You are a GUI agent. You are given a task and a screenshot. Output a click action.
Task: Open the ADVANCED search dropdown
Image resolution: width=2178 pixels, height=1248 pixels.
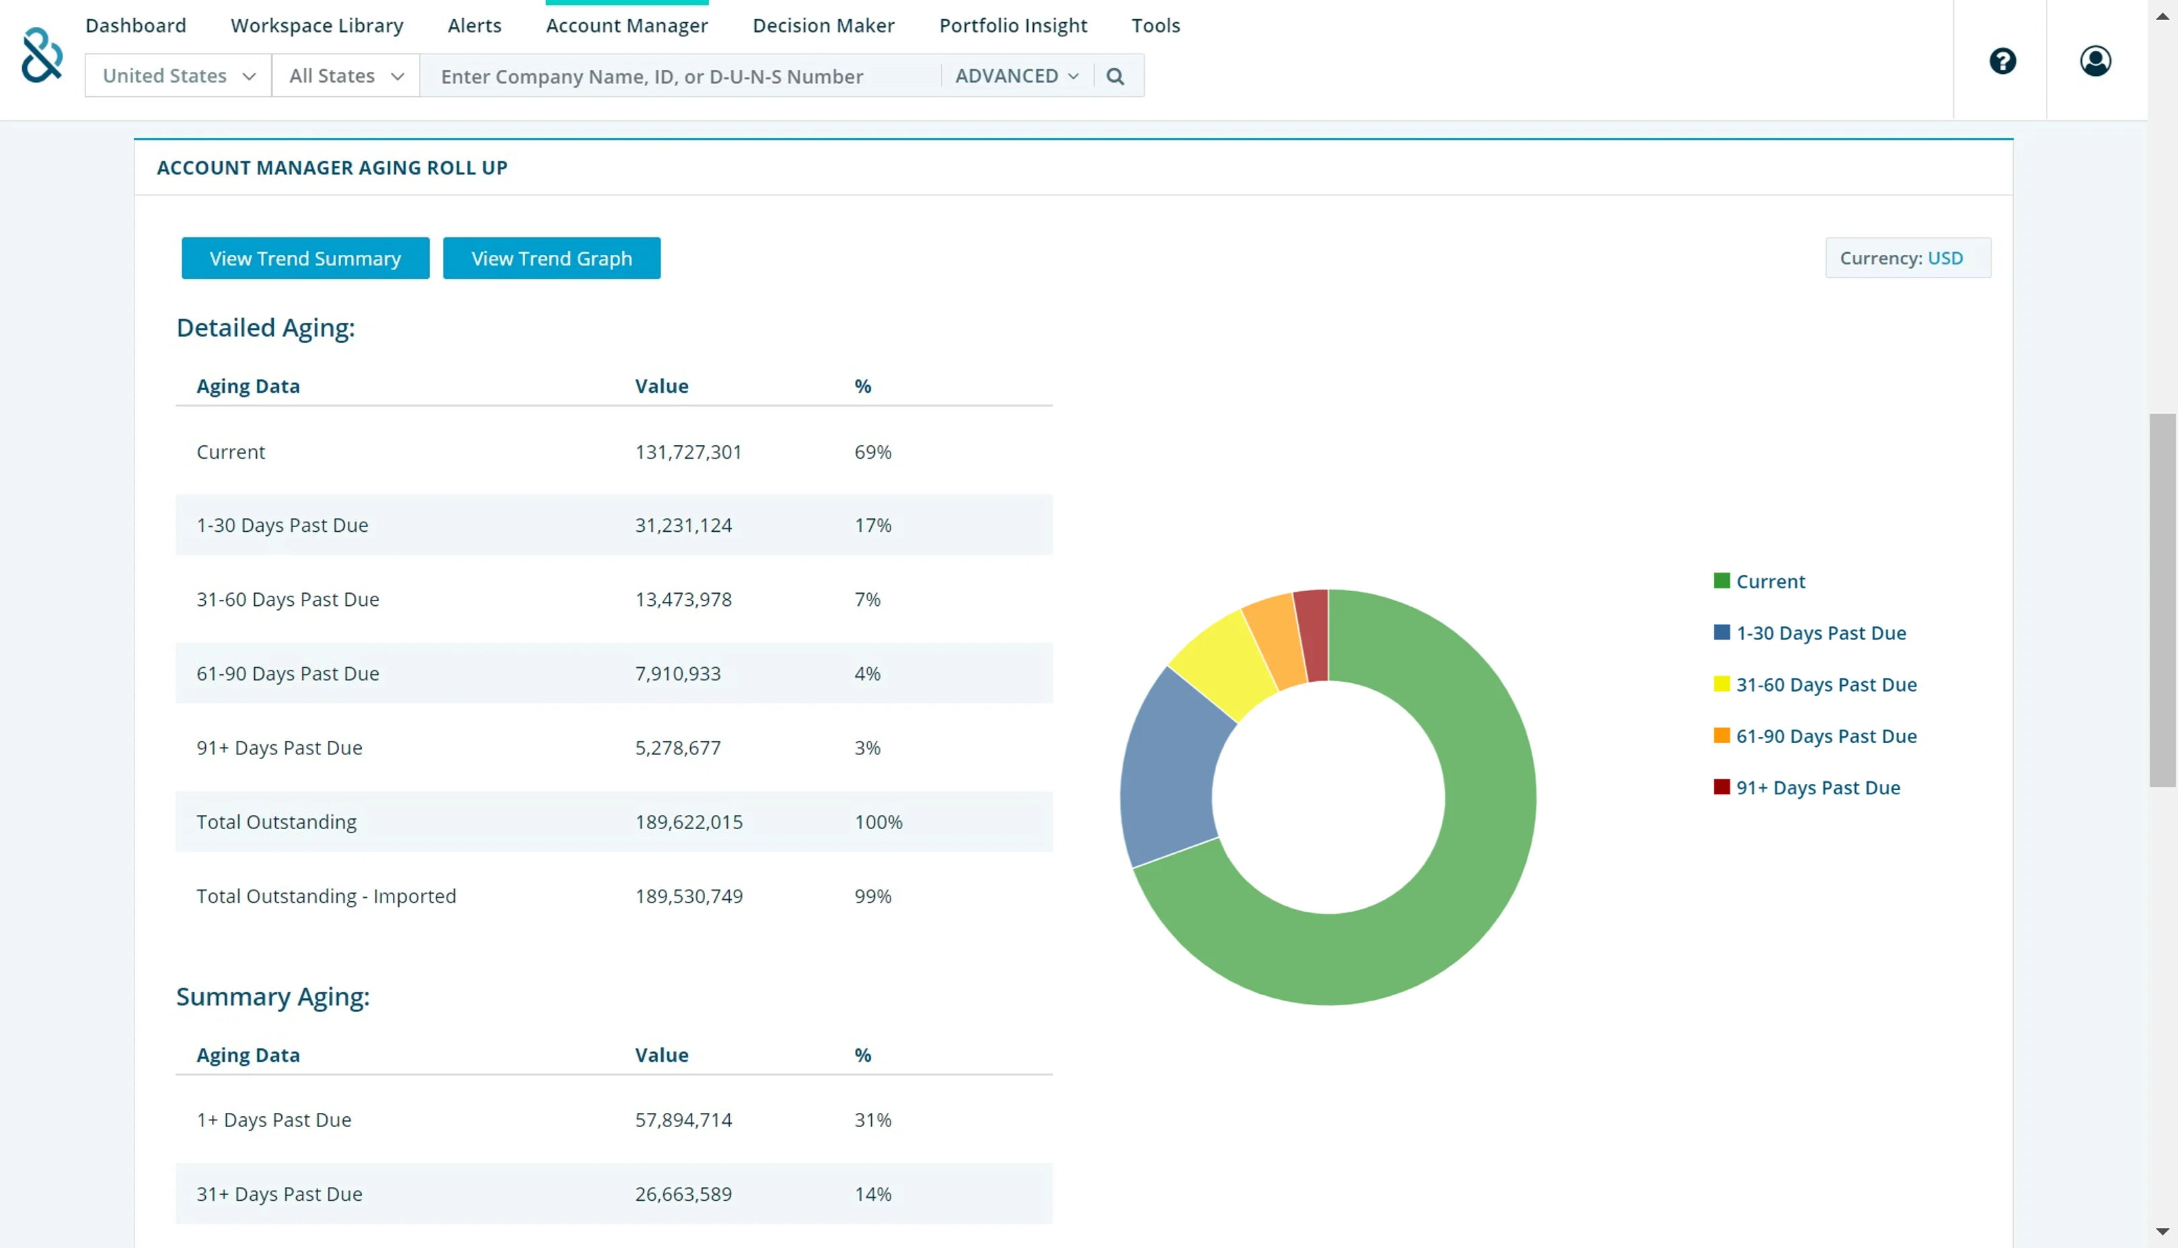pyautogui.click(x=1016, y=76)
